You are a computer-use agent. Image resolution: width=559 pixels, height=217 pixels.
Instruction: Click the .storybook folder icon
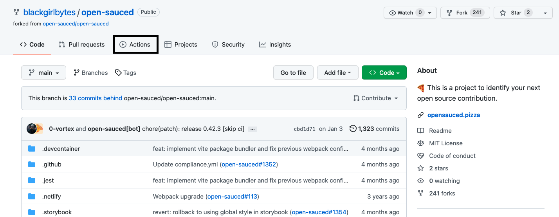(x=32, y=212)
